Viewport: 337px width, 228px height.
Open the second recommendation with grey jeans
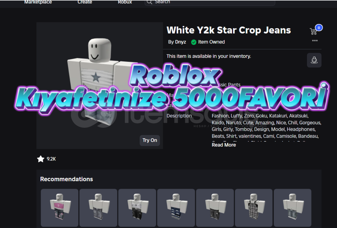98,208
